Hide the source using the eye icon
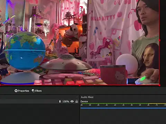 (72, 101)
